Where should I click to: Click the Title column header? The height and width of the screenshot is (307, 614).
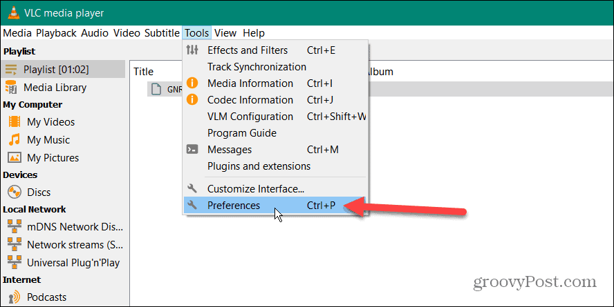pos(143,72)
